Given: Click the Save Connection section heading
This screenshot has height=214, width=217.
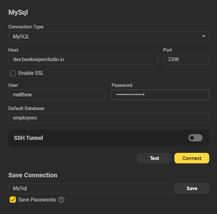Looking at the screenshot, I should coord(33,175).
